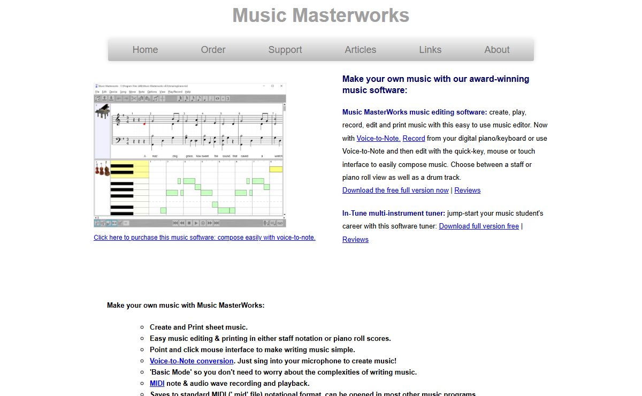Click 'Download full version free' for In-Tune tuner

479,226
